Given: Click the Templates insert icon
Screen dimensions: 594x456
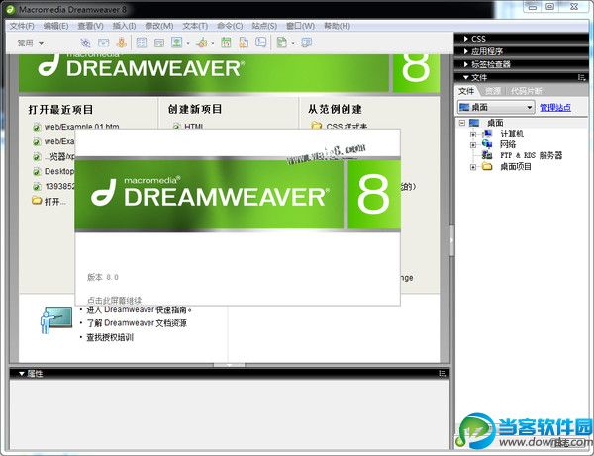Looking at the screenshot, I should point(281,43).
